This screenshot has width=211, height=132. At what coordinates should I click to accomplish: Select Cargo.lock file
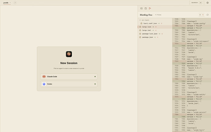[x=155, y=27]
